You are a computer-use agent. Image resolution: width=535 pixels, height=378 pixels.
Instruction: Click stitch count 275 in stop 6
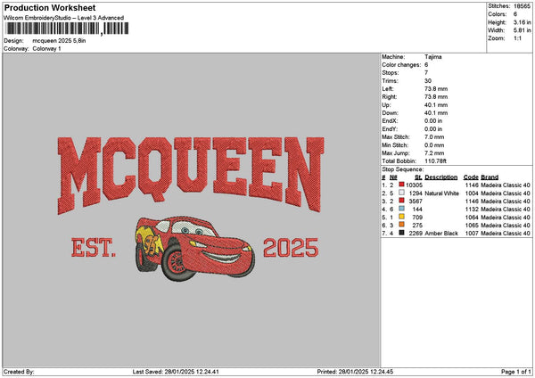point(417,226)
